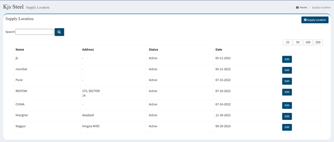
Task: Edit the ROHTAK location row
Action: [287, 92]
